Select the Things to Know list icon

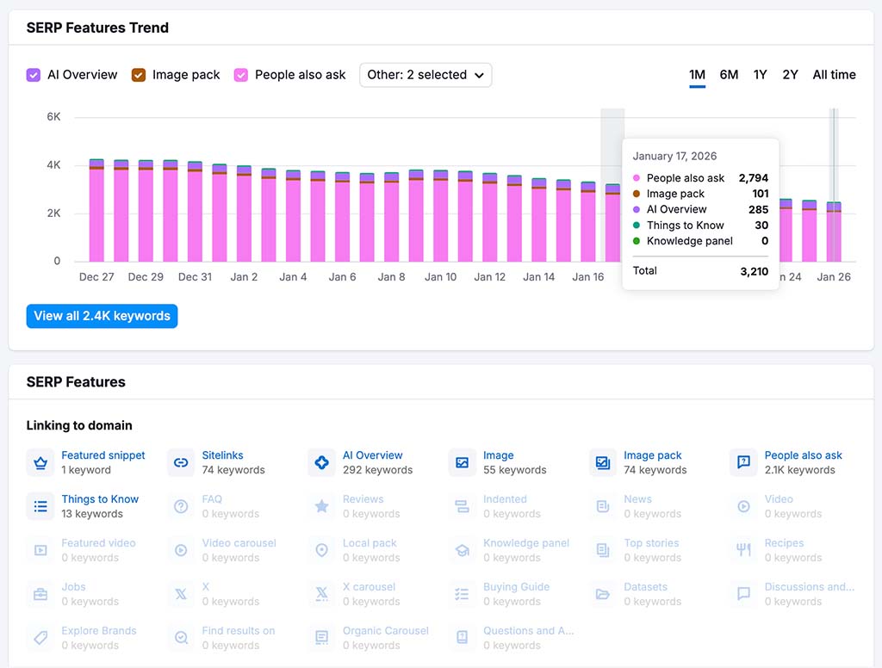(40, 505)
